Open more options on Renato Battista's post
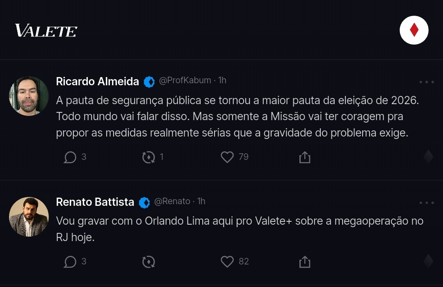Image resolution: width=443 pixels, height=287 pixels. pyautogui.click(x=427, y=203)
